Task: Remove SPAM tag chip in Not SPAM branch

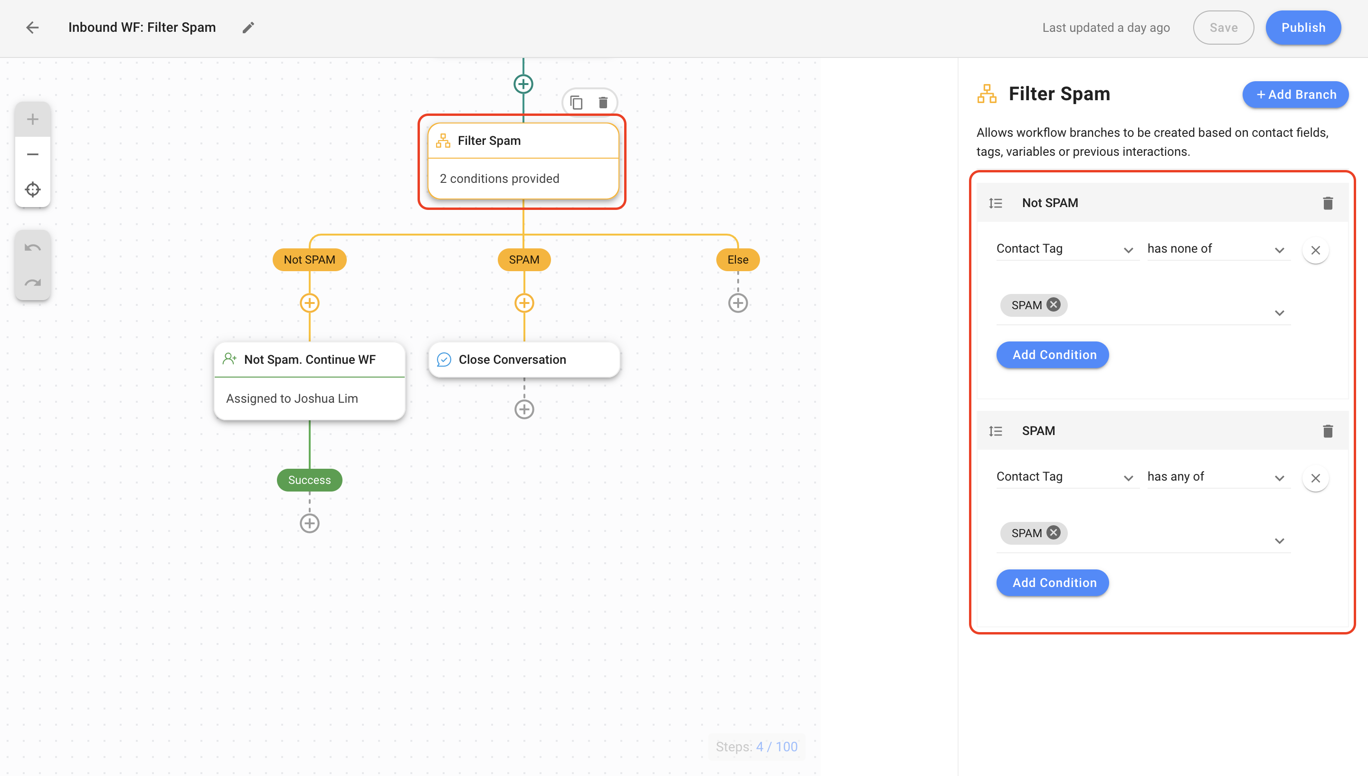Action: [1053, 305]
